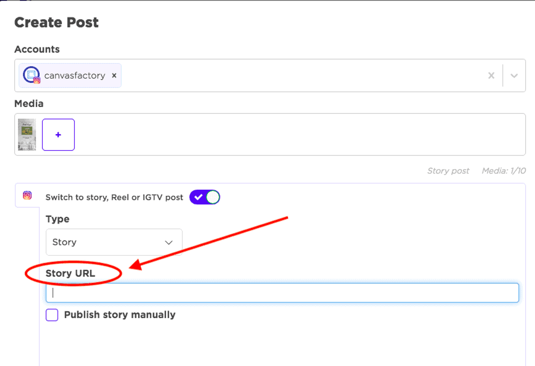This screenshot has width=535, height=366.
Task: Click the canvasfactory account avatar icon
Action: pyautogui.click(x=31, y=75)
